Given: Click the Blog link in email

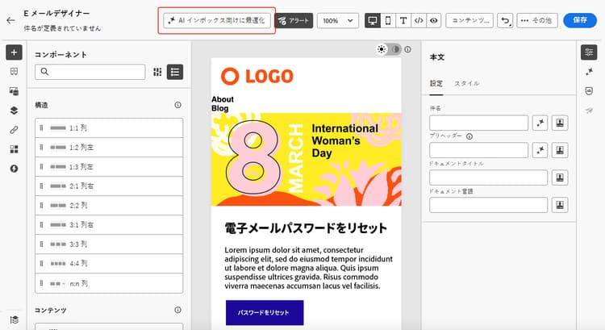Looking at the screenshot, I should tap(220, 108).
